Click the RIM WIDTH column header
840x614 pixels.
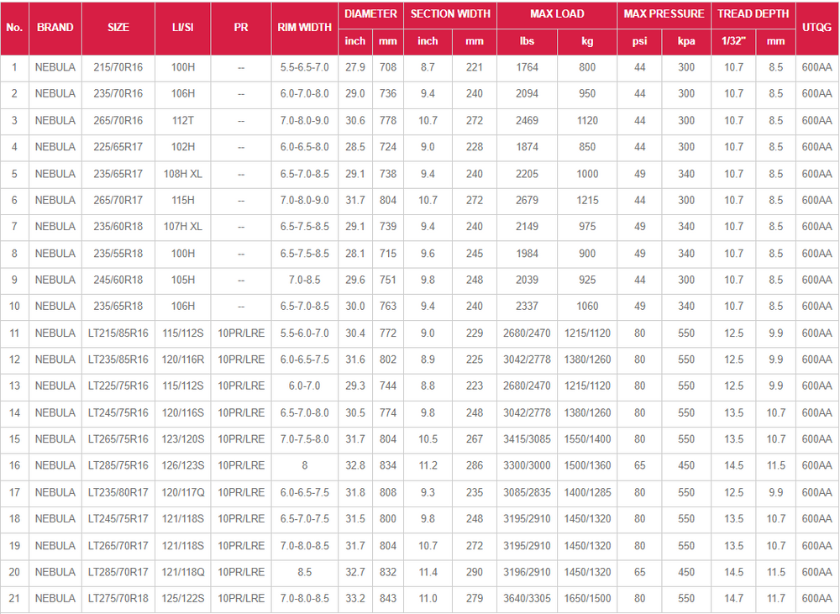coord(304,28)
